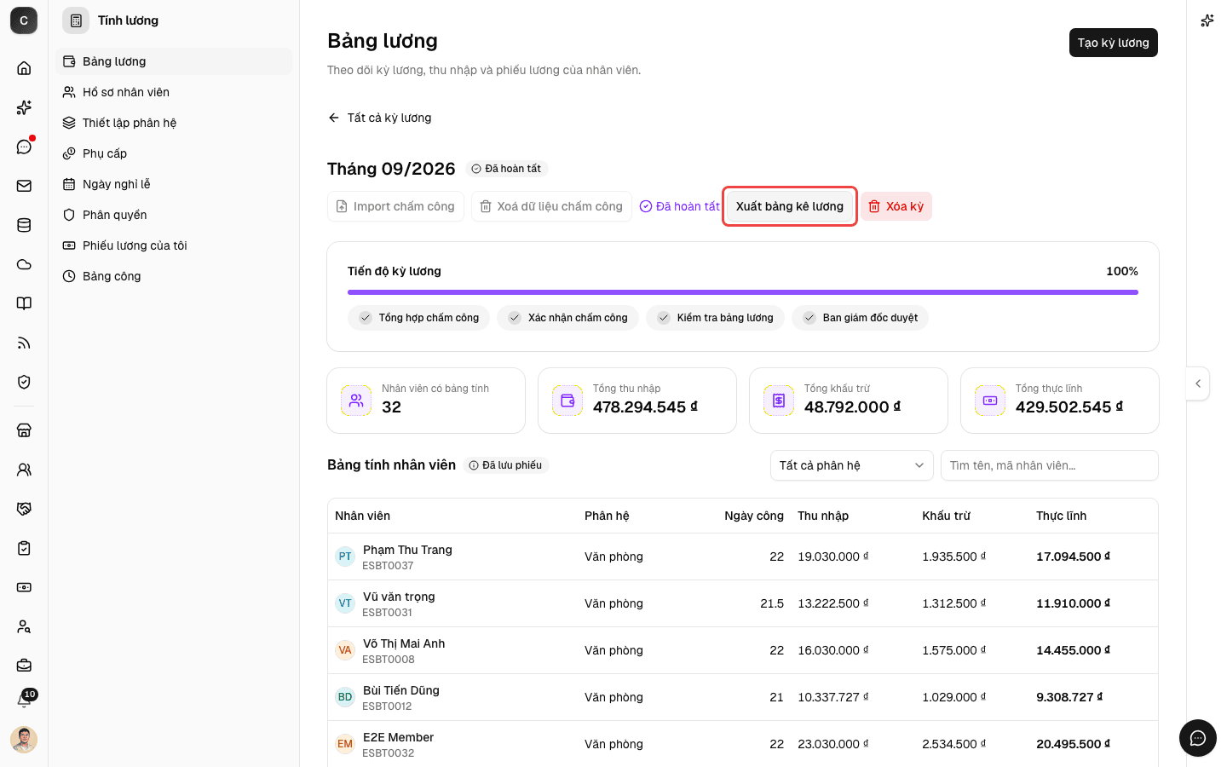Click employee name Phạm Thu Trang
The image size is (1227, 767).
click(407, 550)
